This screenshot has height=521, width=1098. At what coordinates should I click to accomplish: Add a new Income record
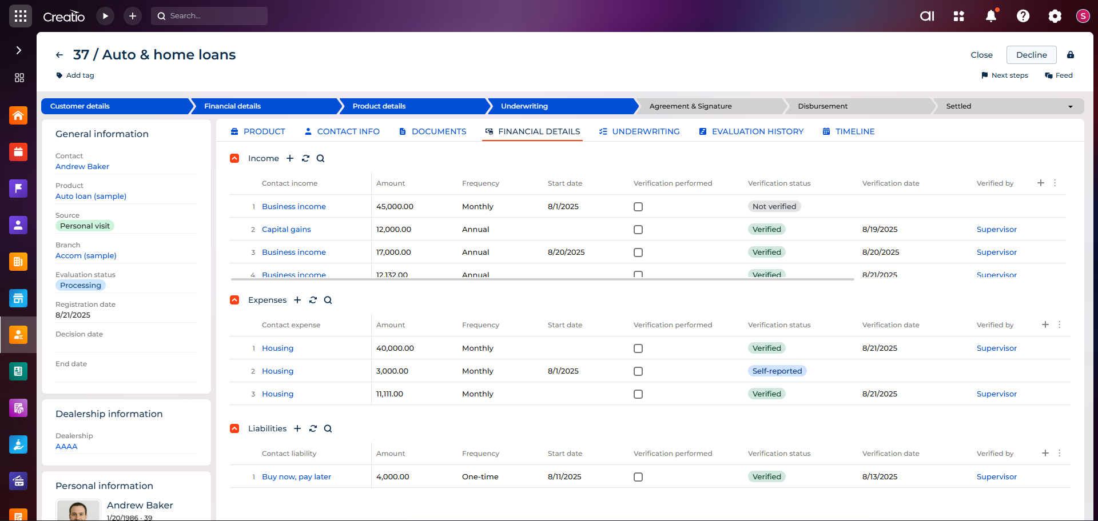(x=290, y=158)
